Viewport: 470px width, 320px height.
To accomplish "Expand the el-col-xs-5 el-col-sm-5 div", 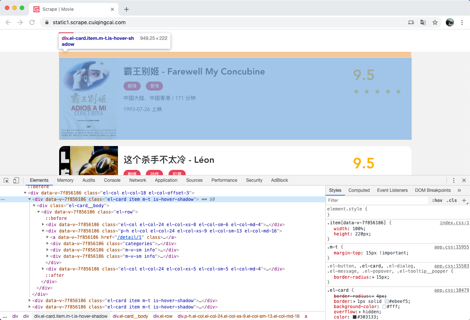I will (43, 269).
